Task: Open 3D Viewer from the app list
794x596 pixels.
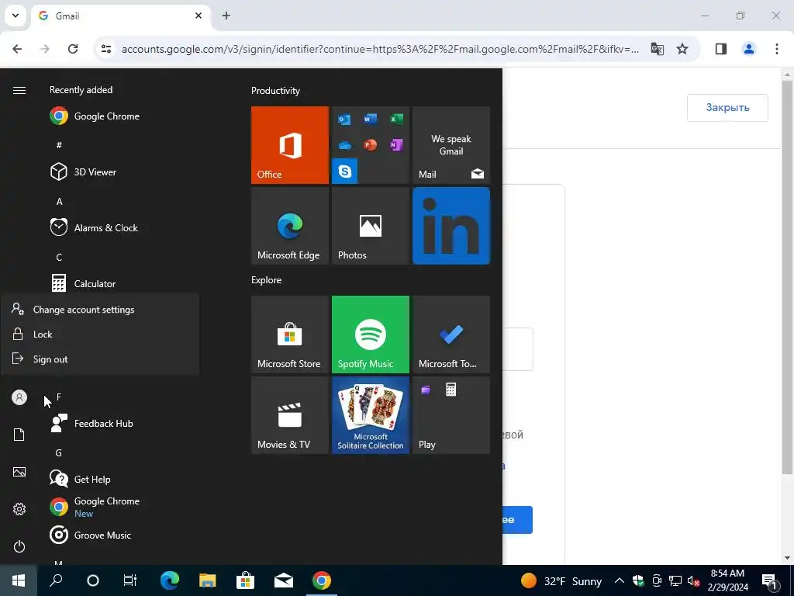Action: point(84,172)
